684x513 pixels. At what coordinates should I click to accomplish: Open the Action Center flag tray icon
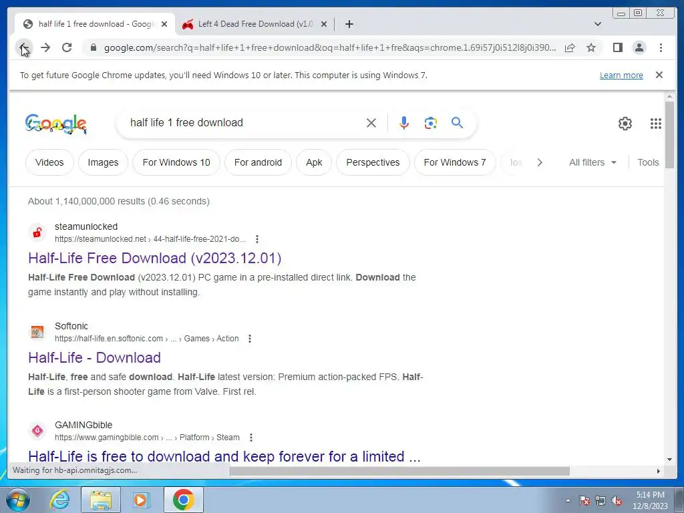click(x=584, y=500)
